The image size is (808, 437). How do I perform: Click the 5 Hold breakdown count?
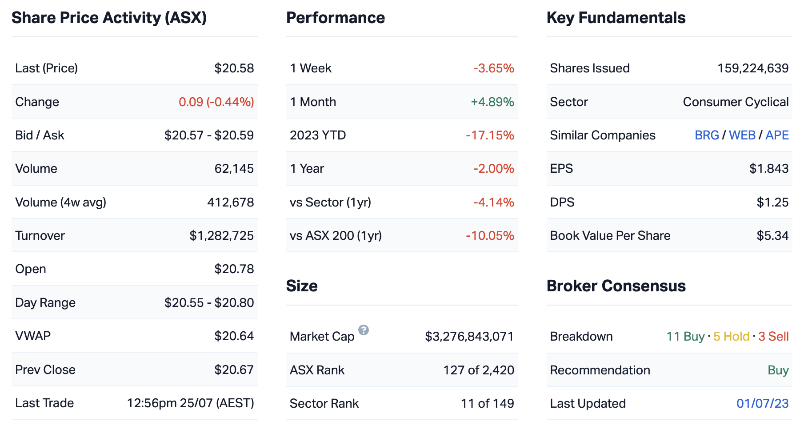click(731, 336)
